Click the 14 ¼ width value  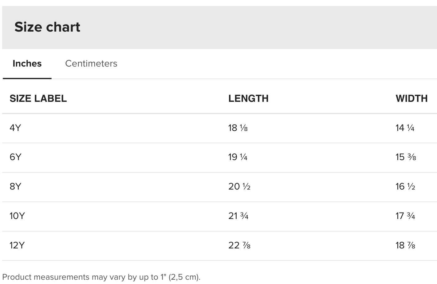tap(405, 128)
